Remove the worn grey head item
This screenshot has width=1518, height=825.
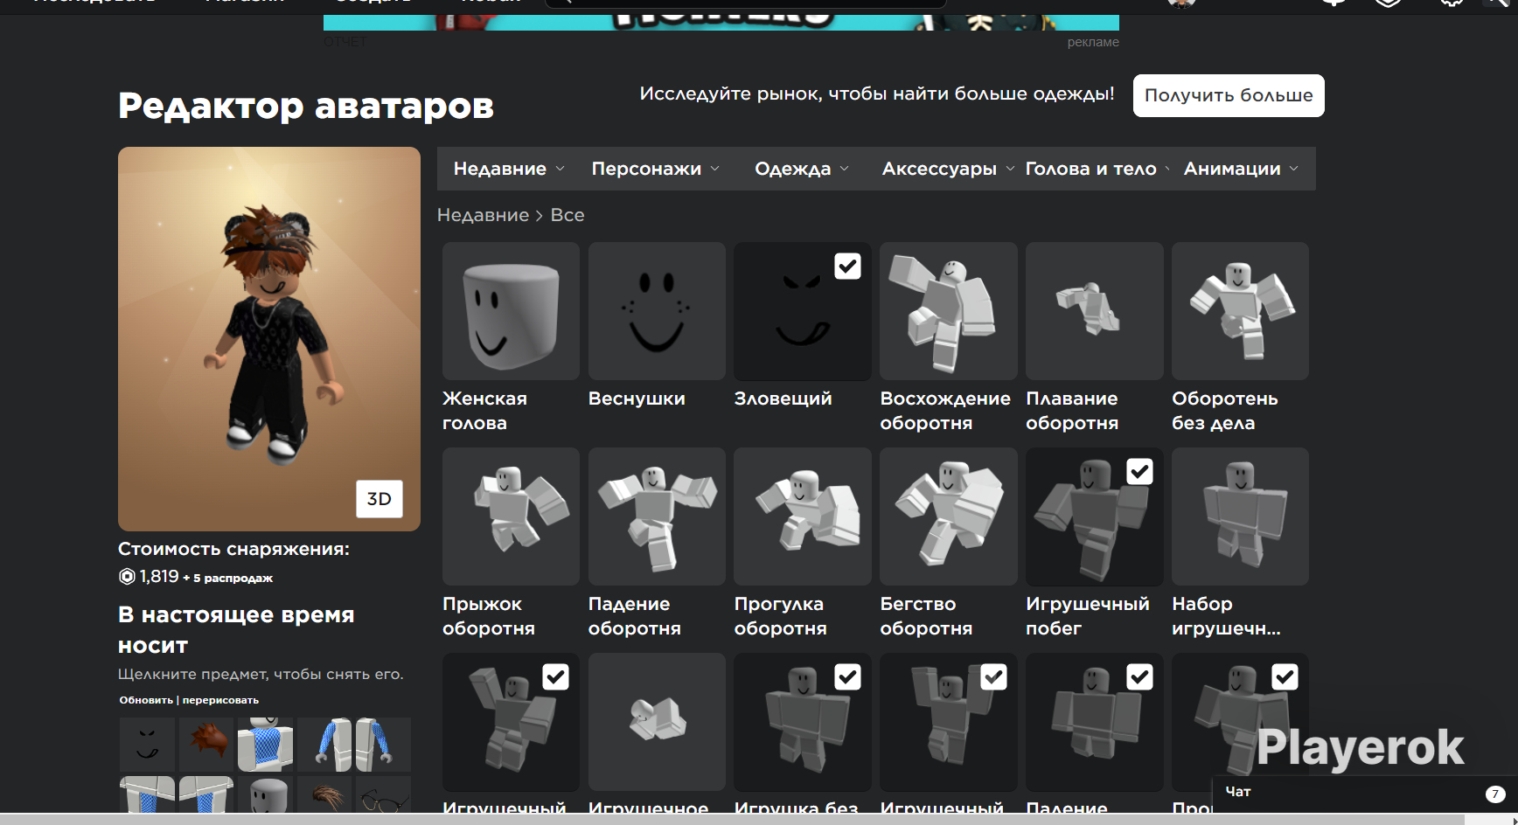click(265, 795)
